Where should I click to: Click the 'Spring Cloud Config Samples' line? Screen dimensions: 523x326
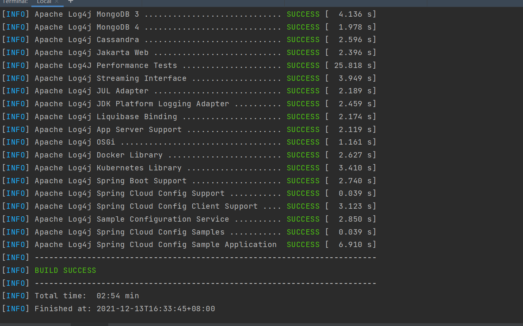(x=189, y=232)
